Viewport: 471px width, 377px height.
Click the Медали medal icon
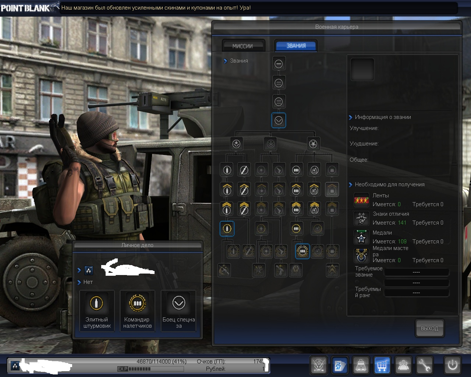[x=361, y=237]
